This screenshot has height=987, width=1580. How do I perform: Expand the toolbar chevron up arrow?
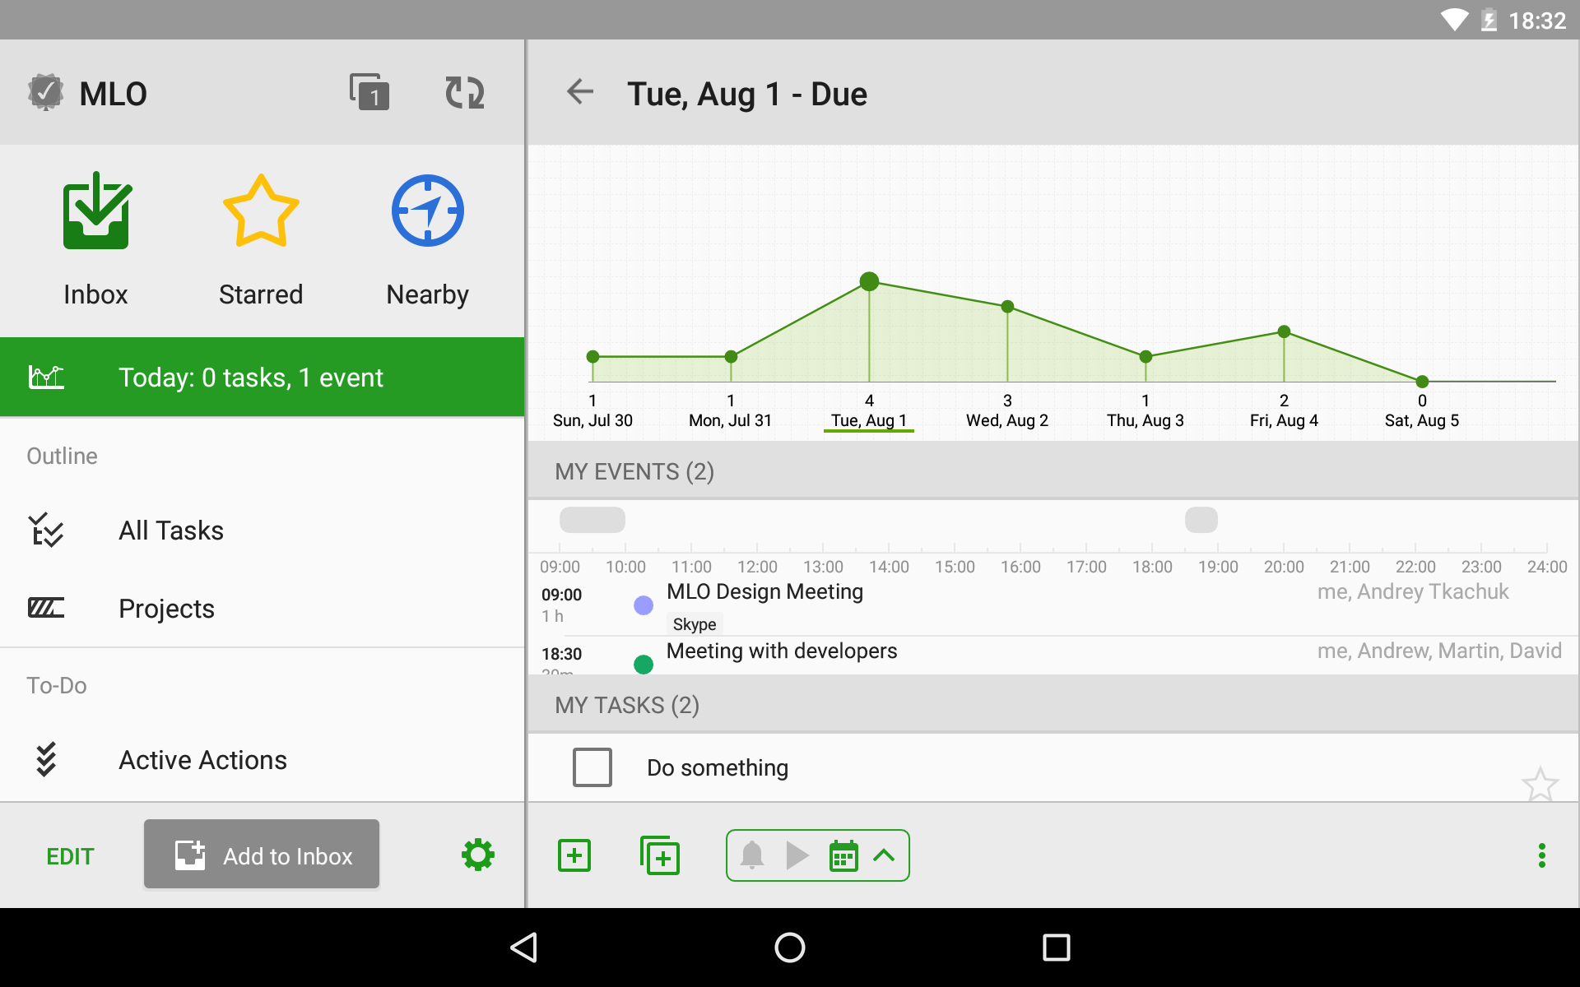click(884, 855)
